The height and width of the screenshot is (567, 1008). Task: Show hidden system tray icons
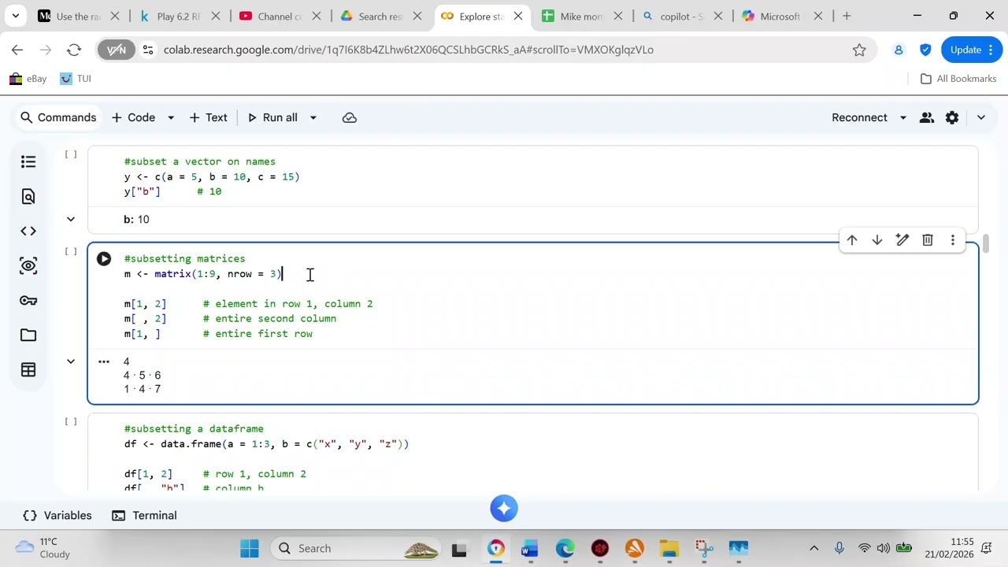click(814, 548)
